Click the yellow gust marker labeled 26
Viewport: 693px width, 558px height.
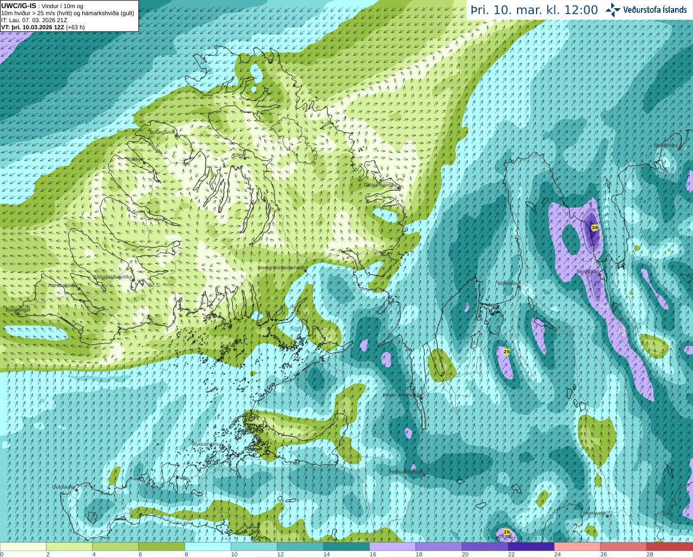pos(507,532)
